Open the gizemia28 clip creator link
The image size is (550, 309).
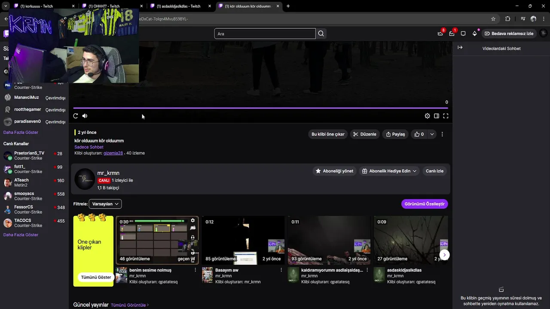[x=113, y=153]
